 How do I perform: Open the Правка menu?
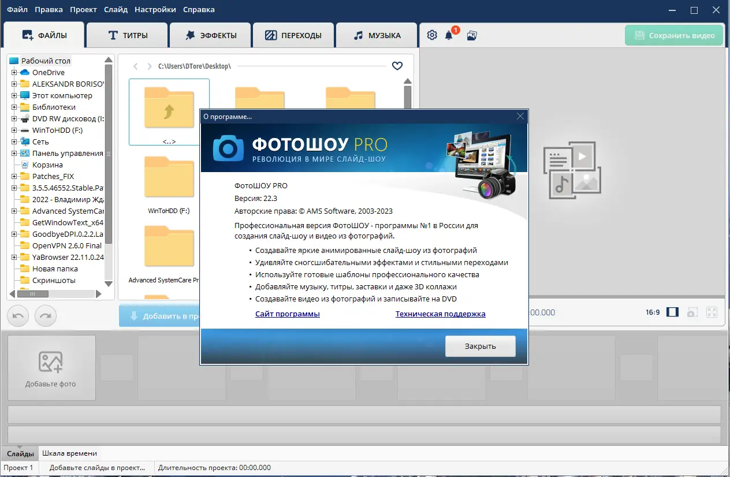(x=49, y=9)
